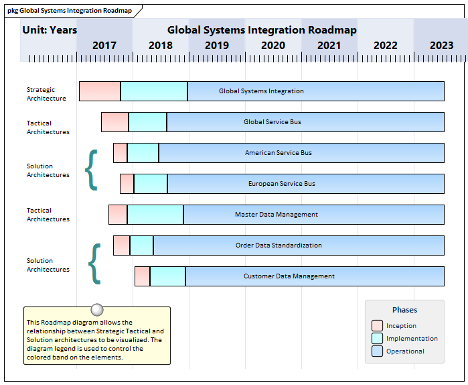Click the Strategic Architecture row label

pos(46,94)
